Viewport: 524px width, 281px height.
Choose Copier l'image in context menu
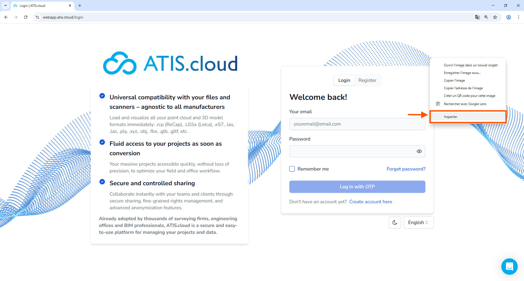coord(454,80)
